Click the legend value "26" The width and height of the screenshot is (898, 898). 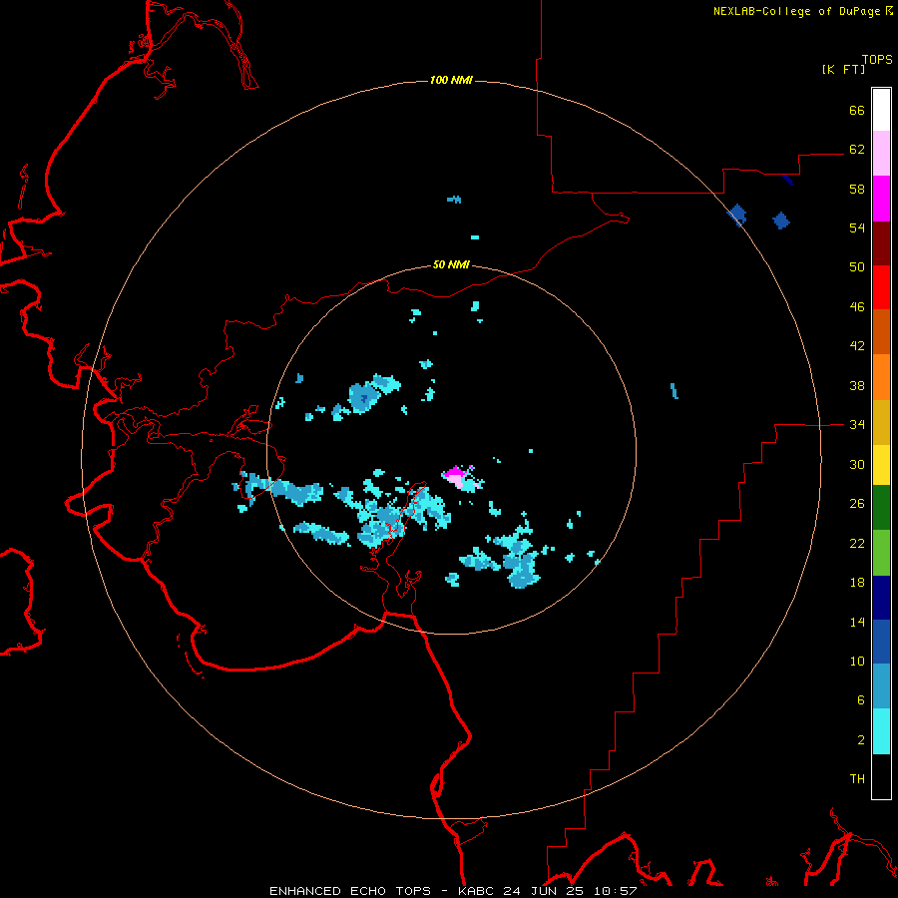[857, 504]
